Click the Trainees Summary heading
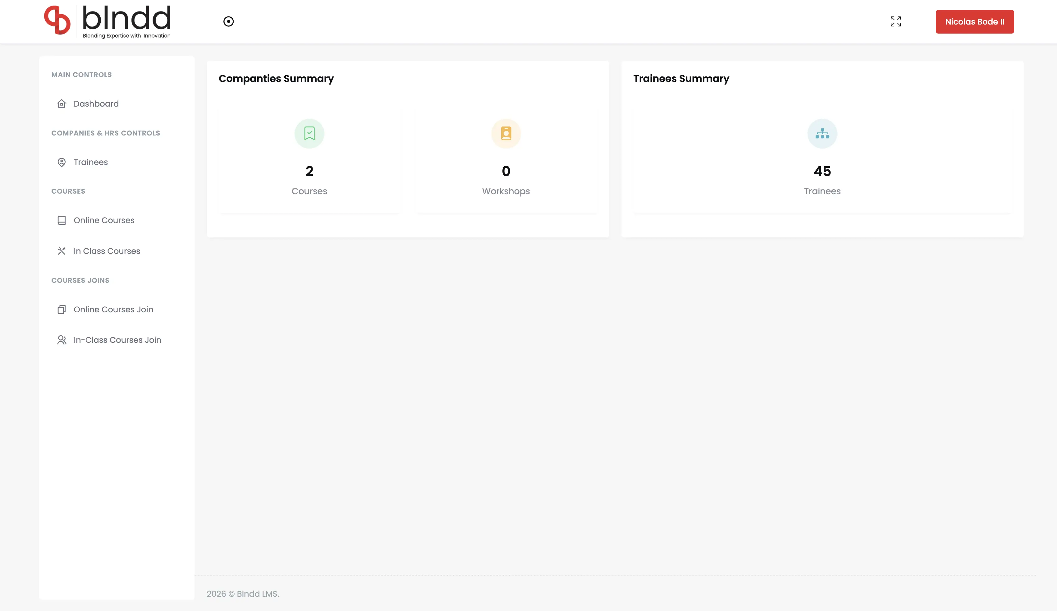The height and width of the screenshot is (611, 1057). click(x=681, y=79)
